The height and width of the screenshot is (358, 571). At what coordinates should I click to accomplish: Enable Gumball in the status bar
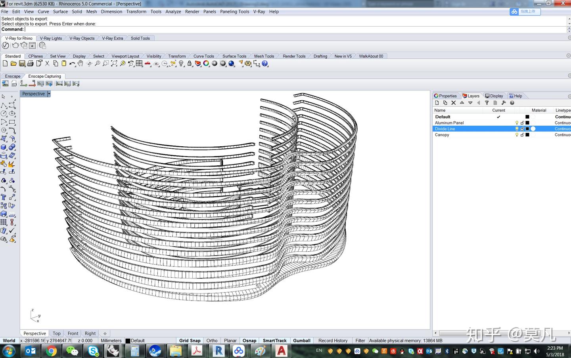point(301,341)
